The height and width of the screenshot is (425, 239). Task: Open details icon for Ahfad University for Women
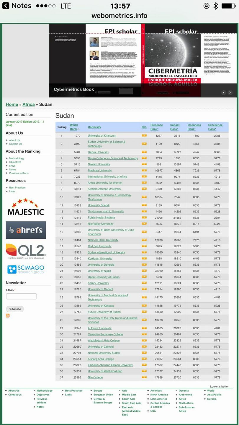pyautogui.click(x=144, y=183)
